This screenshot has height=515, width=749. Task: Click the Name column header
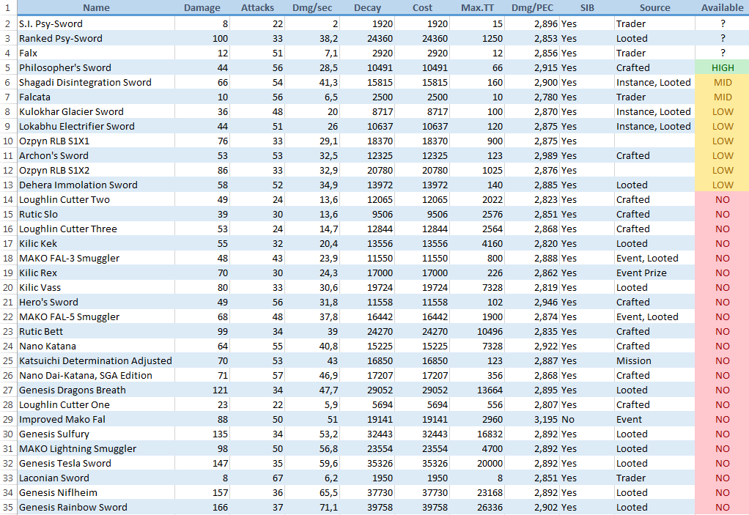pos(96,8)
